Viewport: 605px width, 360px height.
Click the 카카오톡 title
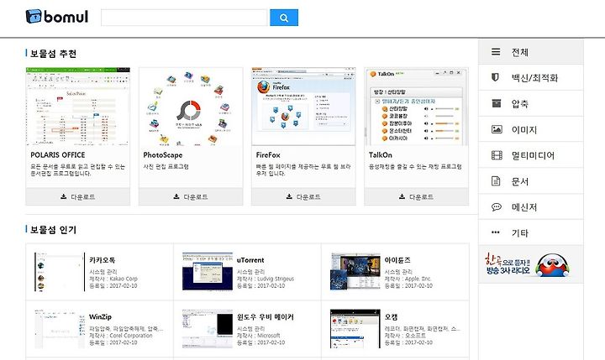(x=103, y=260)
